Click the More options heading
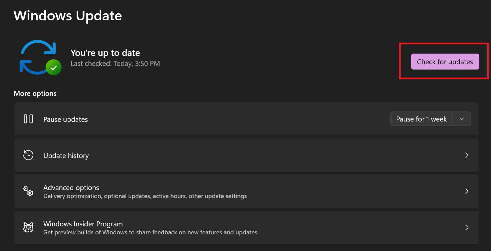This screenshot has width=491, height=251. (x=35, y=94)
